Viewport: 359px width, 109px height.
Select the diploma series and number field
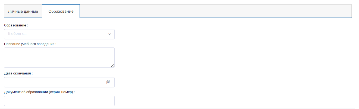(x=59, y=101)
